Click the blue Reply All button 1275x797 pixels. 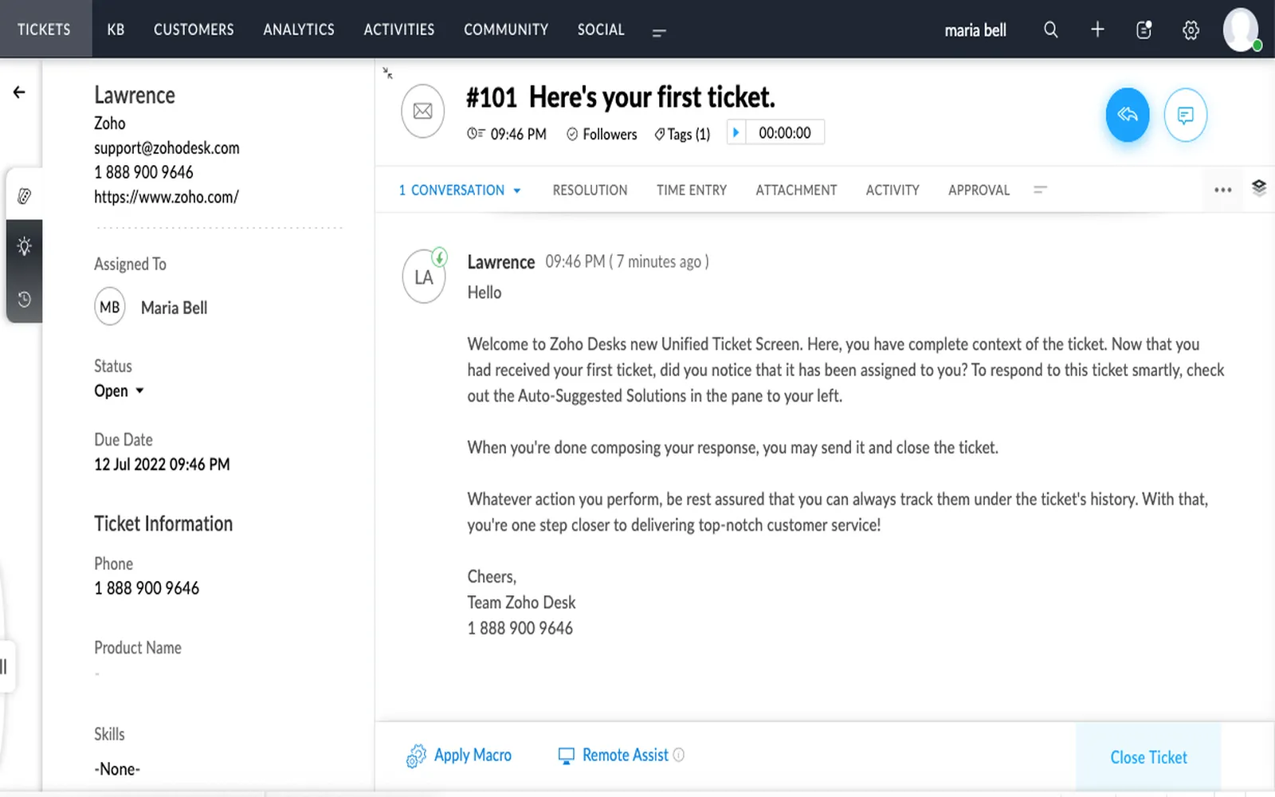click(x=1127, y=115)
